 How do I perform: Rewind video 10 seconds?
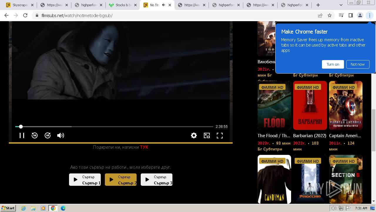(35, 135)
